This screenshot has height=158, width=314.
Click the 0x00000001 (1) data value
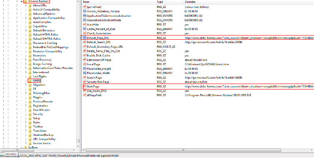pos(193,16)
